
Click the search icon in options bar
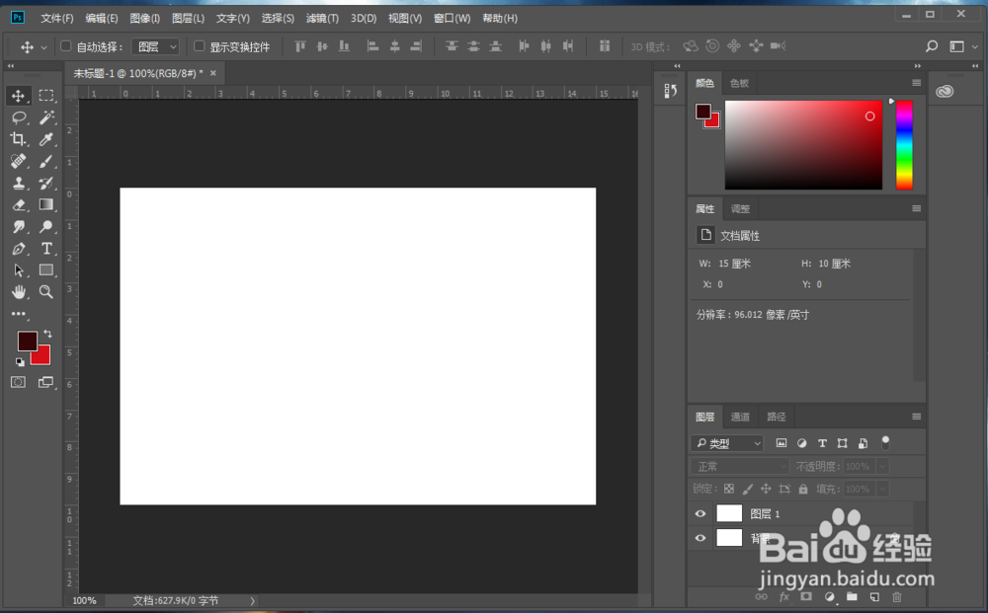pos(932,46)
